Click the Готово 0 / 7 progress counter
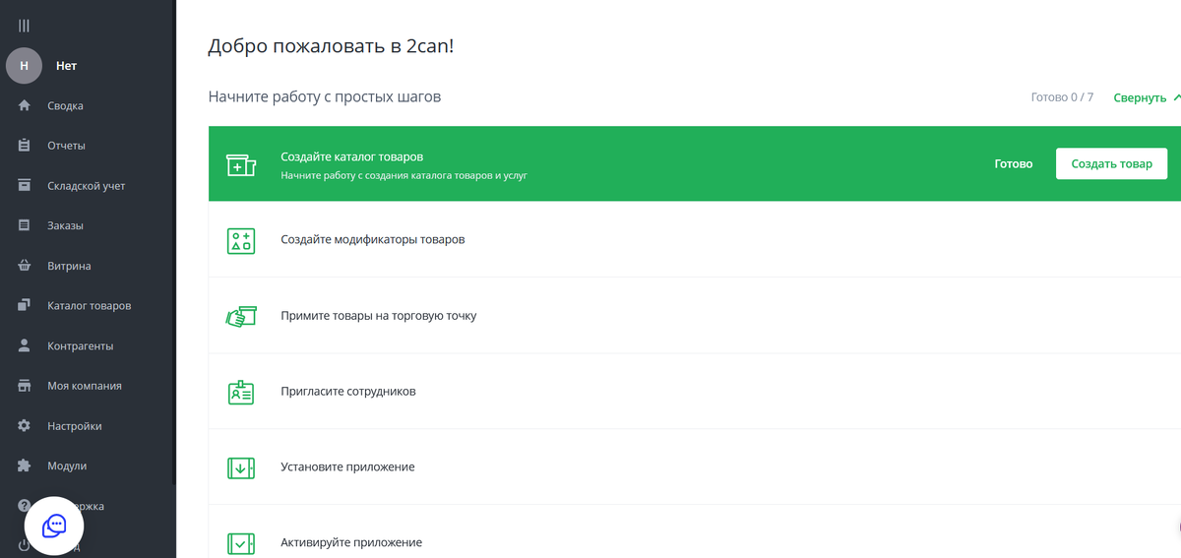The height and width of the screenshot is (558, 1181). 1062,97
